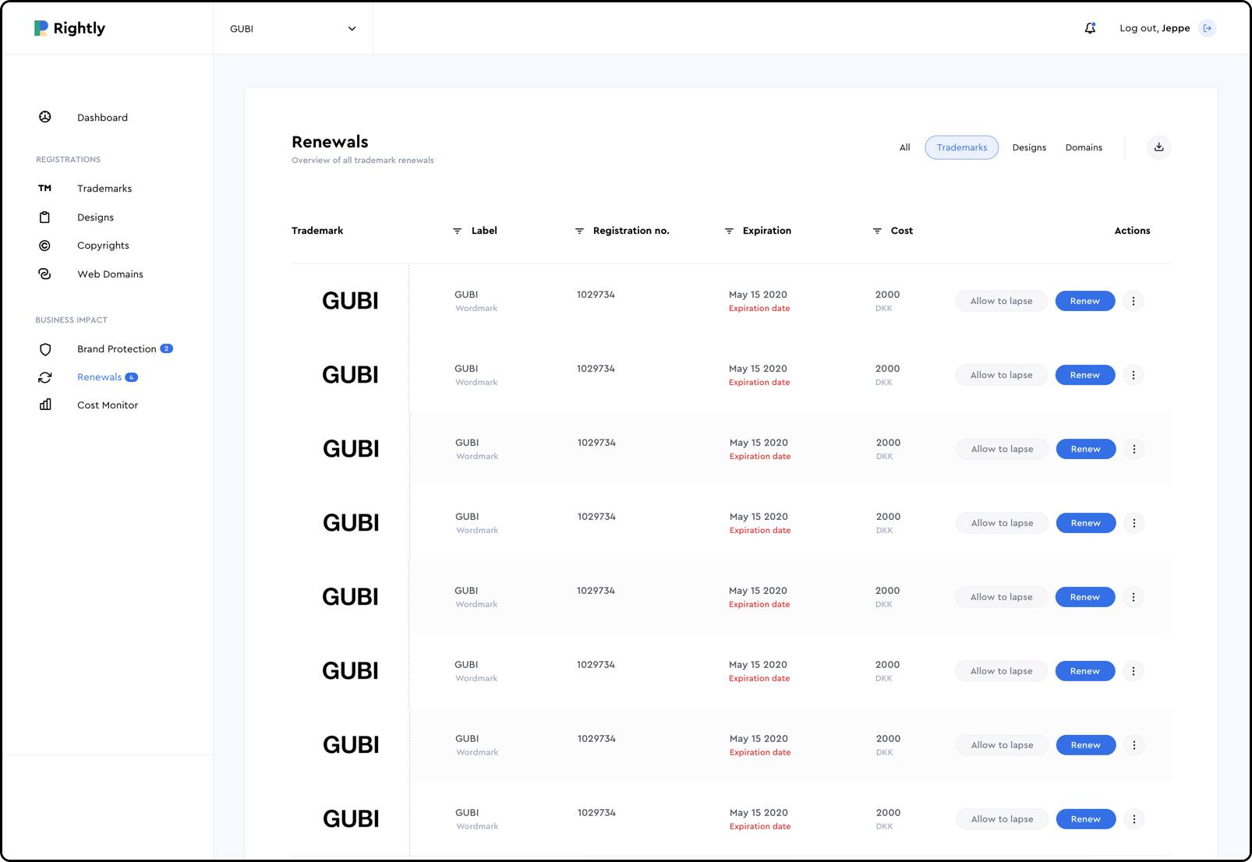This screenshot has height=862, width=1252.
Task: Click the Renewals badge showing 4
Action: (x=132, y=377)
